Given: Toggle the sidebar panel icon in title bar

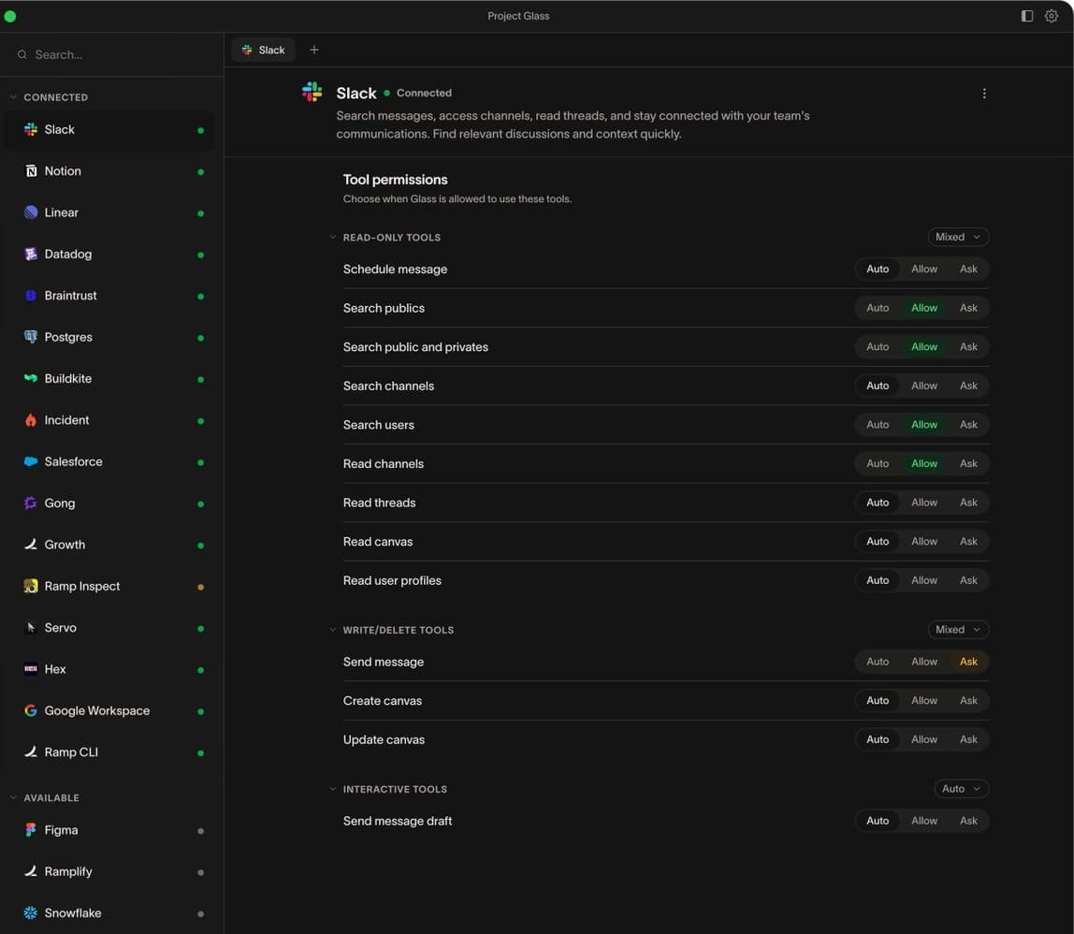Looking at the screenshot, I should pyautogui.click(x=1026, y=16).
